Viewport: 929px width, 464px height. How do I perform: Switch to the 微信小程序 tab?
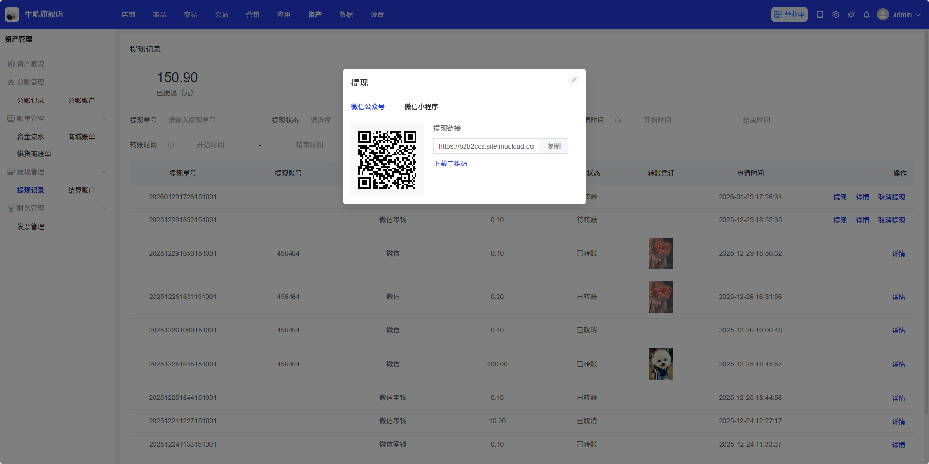click(x=421, y=107)
